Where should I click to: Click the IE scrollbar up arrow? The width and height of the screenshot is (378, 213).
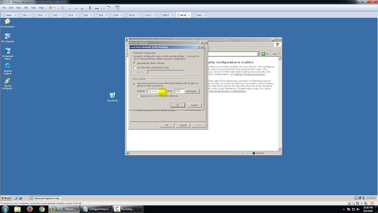point(280,59)
